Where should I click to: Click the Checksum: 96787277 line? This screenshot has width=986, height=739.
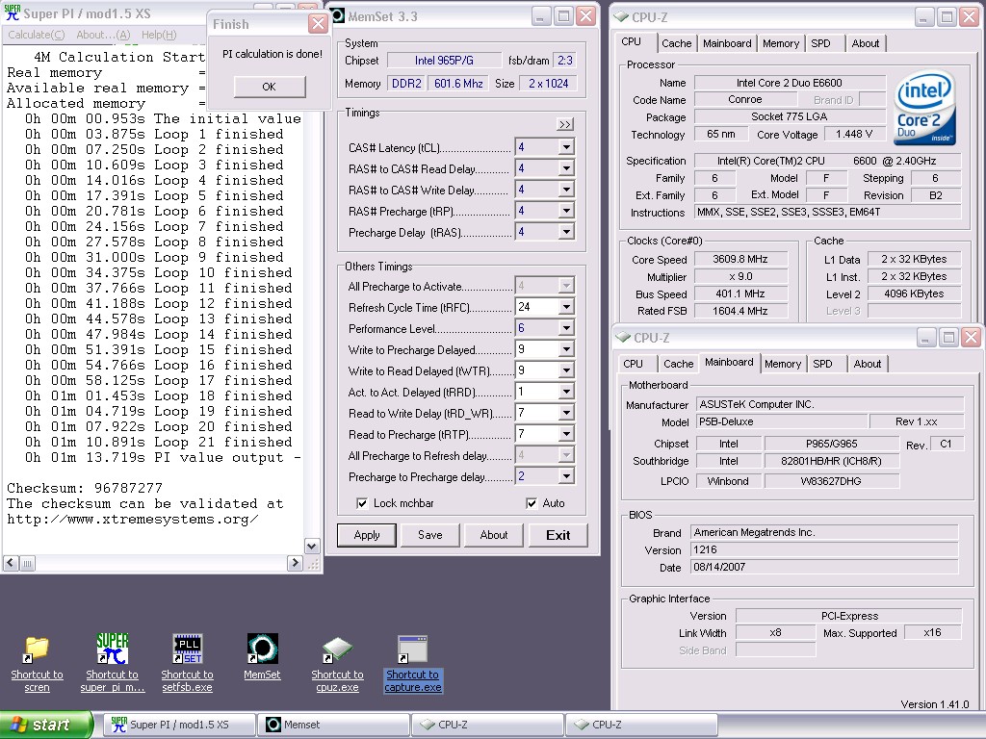pyautogui.click(x=85, y=488)
